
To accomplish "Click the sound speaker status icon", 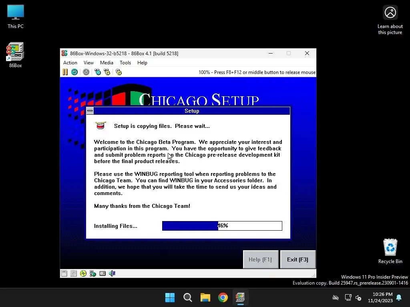I will pos(112,273).
